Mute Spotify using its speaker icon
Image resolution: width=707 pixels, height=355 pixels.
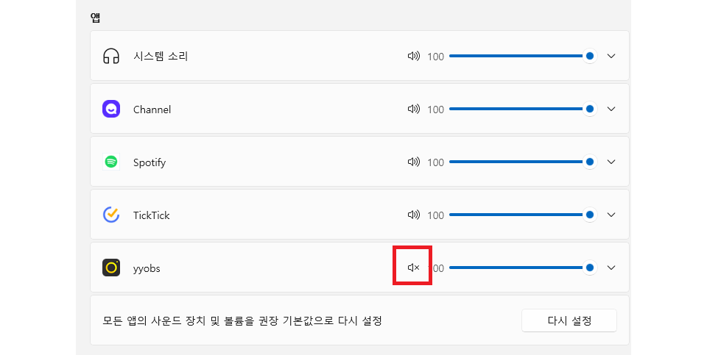pyautogui.click(x=413, y=162)
